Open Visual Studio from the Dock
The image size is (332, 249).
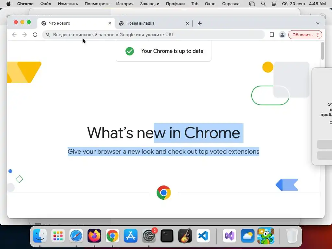pos(230,236)
